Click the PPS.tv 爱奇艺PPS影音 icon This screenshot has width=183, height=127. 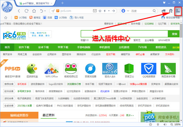click(13, 69)
